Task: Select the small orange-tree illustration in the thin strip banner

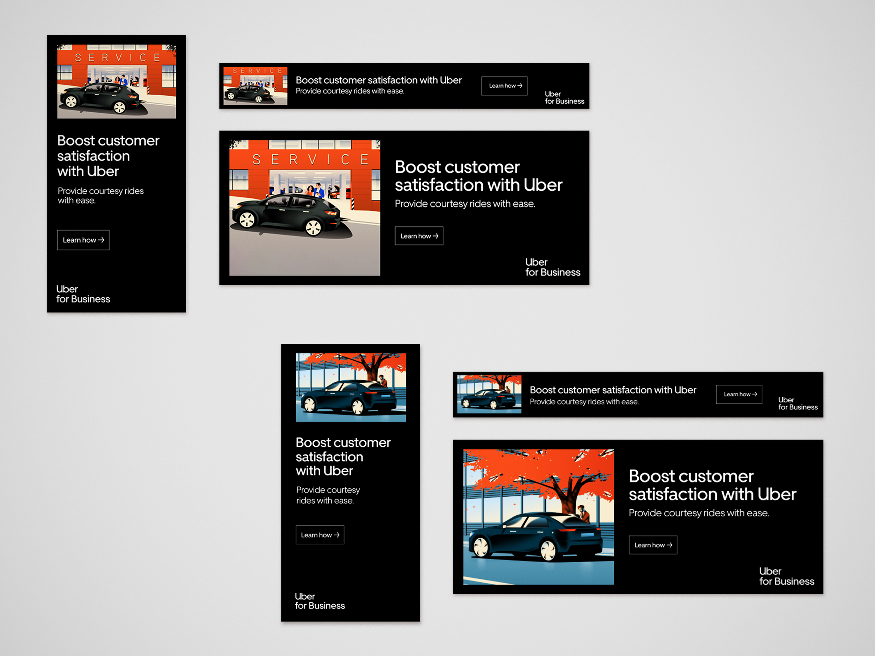Action: pyautogui.click(x=489, y=394)
